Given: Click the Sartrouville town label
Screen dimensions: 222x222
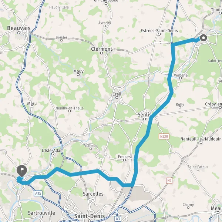Looking at the screenshot, I should 41,213.
